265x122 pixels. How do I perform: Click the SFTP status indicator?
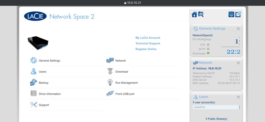pos(208,49)
